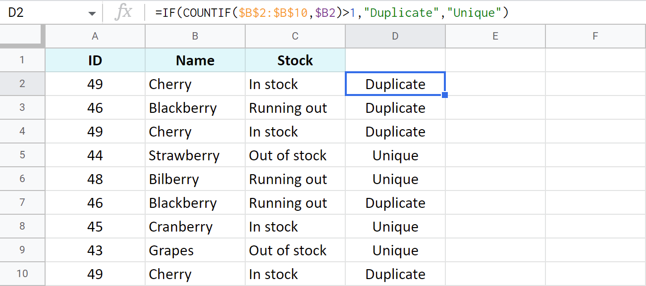Select row 10 header
Image resolution: width=646 pixels, height=286 pixels.
click(x=22, y=274)
